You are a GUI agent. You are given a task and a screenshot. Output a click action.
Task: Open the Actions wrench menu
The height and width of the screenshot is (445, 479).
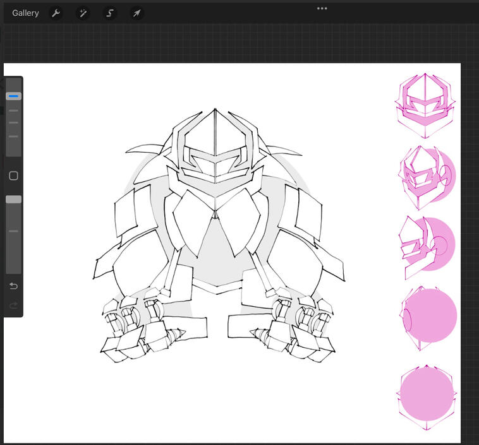tap(56, 13)
